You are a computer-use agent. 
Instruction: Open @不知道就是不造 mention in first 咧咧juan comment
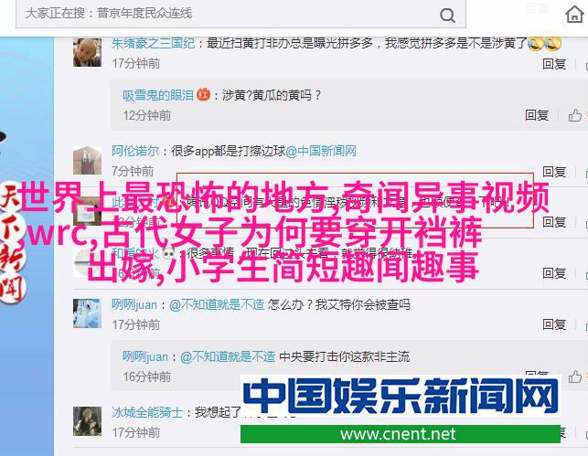pos(217,304)
